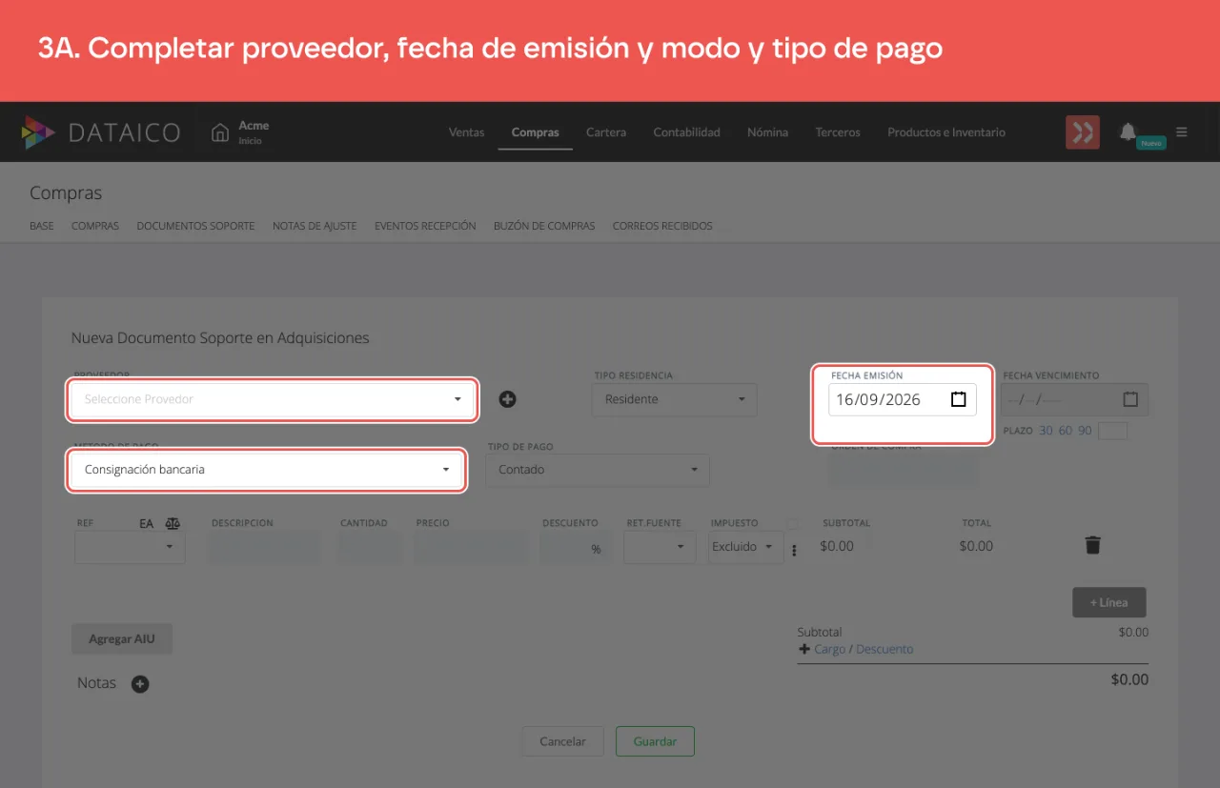The height and width of the screenshot is (788, 1220).
Task: Add a line with + Línea button
Action: coord(1108,602)
